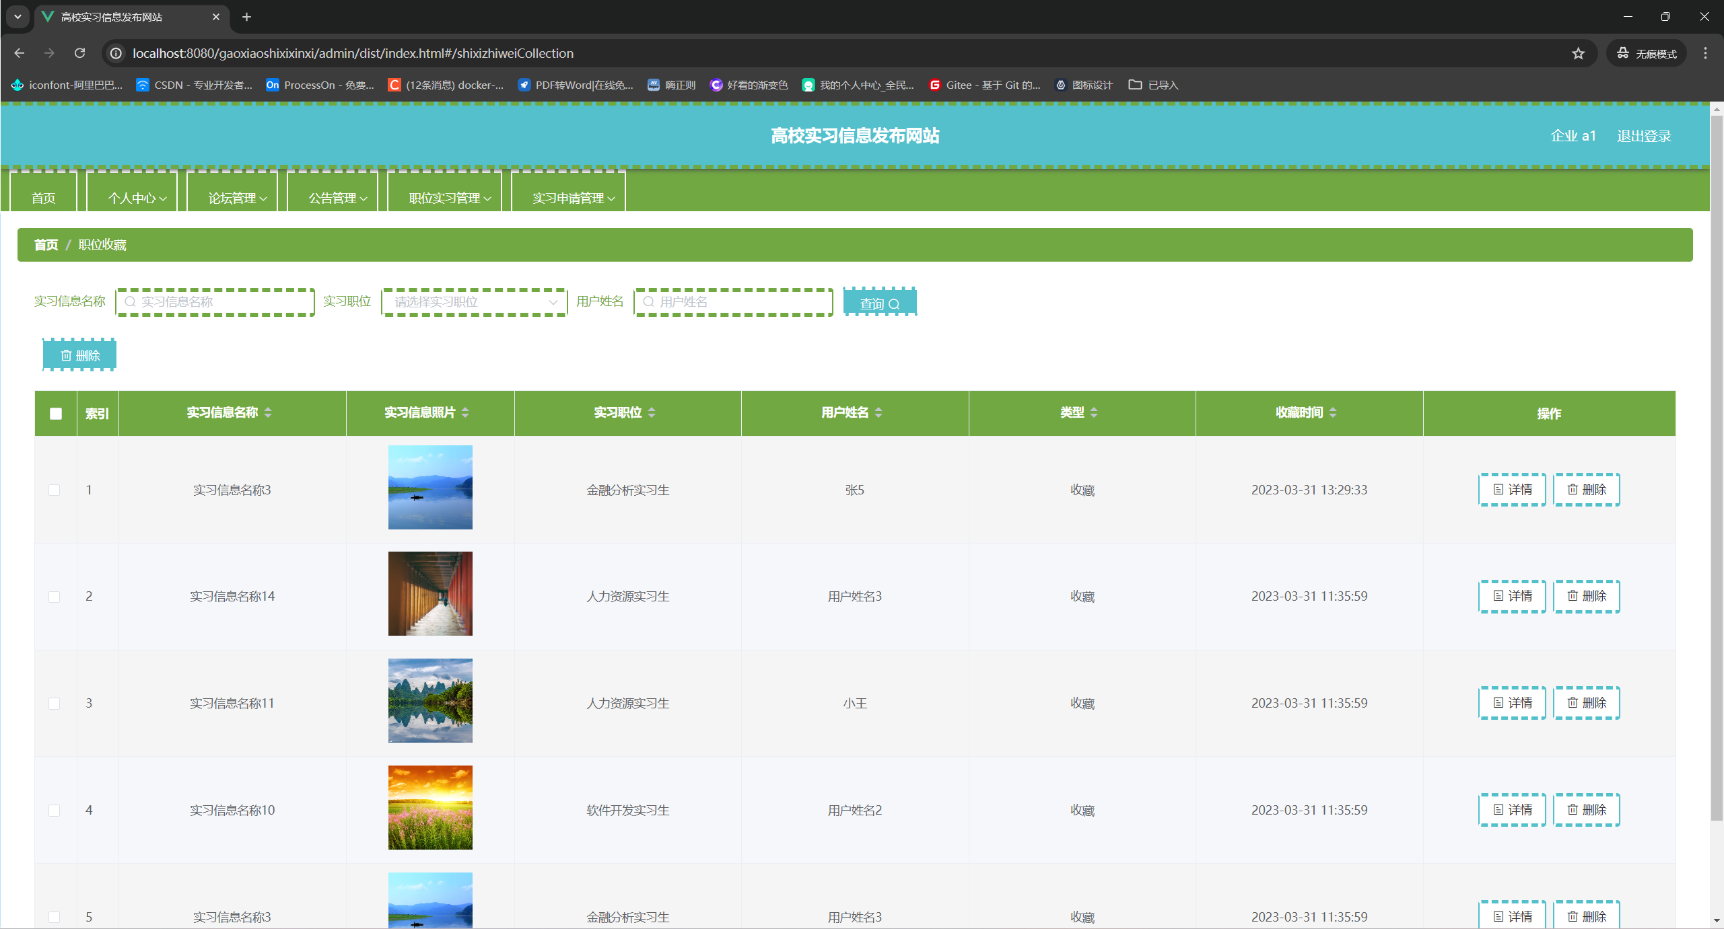Toggle the select-all header checkbox
1724x929 pixels.
click(56, 414)
